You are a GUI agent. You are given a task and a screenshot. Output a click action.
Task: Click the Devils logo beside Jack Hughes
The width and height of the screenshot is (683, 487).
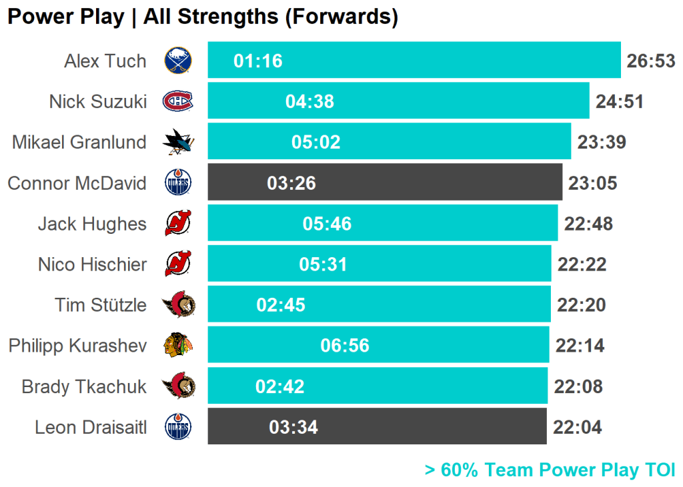(178, 223)
